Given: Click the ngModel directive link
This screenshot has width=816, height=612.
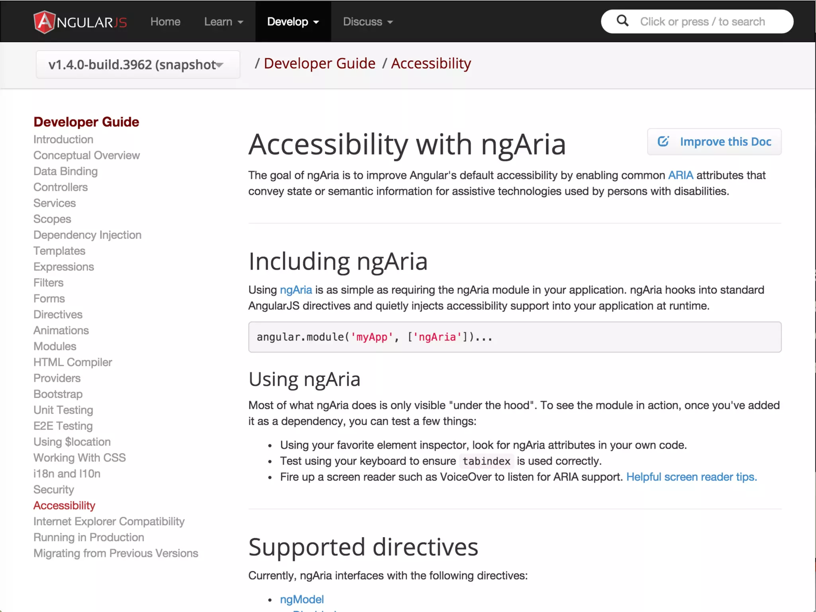Looking at the screenshot, I should [302, 599].
